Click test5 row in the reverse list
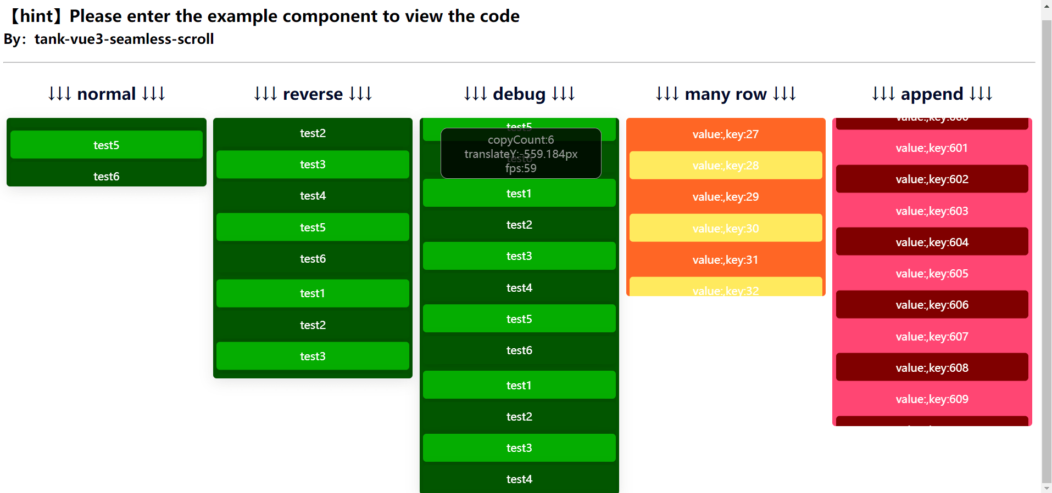This screenshot has height=493, width=1052. (x=313, y=227)
